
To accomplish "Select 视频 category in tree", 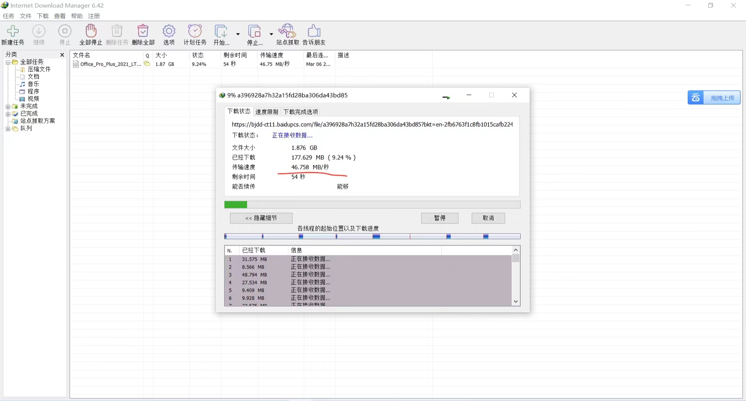I will pyautogui.click(x=33, y=99).
